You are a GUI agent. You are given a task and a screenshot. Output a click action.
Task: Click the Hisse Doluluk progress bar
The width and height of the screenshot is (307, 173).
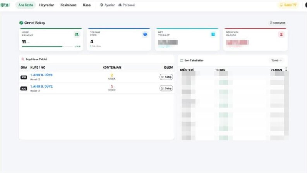coord(47,47)
